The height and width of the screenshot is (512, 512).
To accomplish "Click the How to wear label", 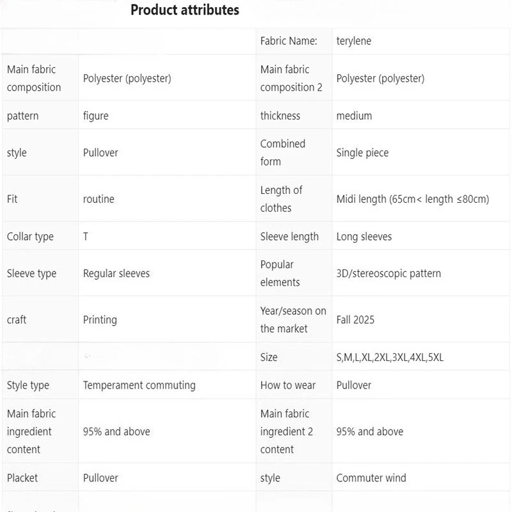I will pyautogui.click(x=288, y=385).
